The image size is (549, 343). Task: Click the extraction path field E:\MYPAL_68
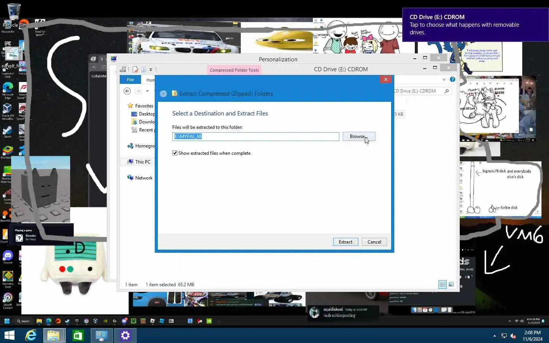point(255,136)
